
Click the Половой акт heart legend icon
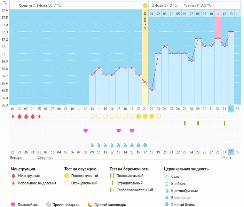(x=13, y=205)
